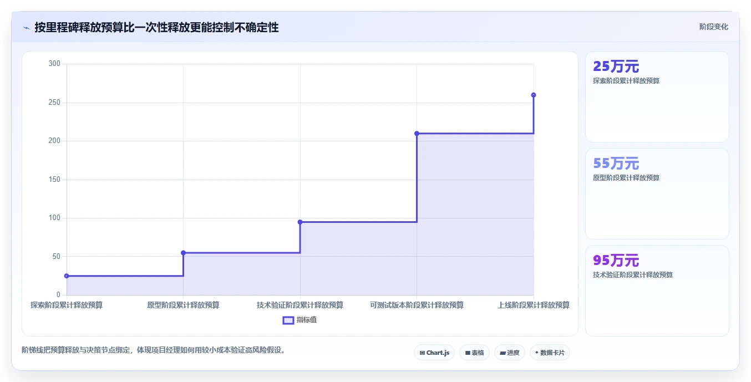751x382 pixels.
Task: Click the chart title 按里程碑释放预算 heading
Action: click(156, 27)
